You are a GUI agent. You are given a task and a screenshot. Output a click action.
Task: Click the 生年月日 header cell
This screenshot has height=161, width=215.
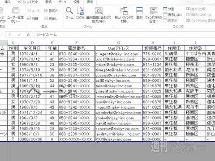pos(32,48)
